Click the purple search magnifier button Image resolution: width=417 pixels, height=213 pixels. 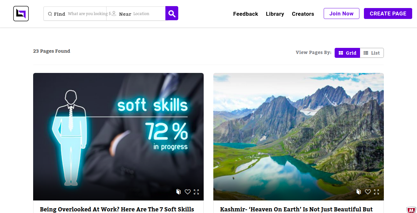[x=172, y=13]
